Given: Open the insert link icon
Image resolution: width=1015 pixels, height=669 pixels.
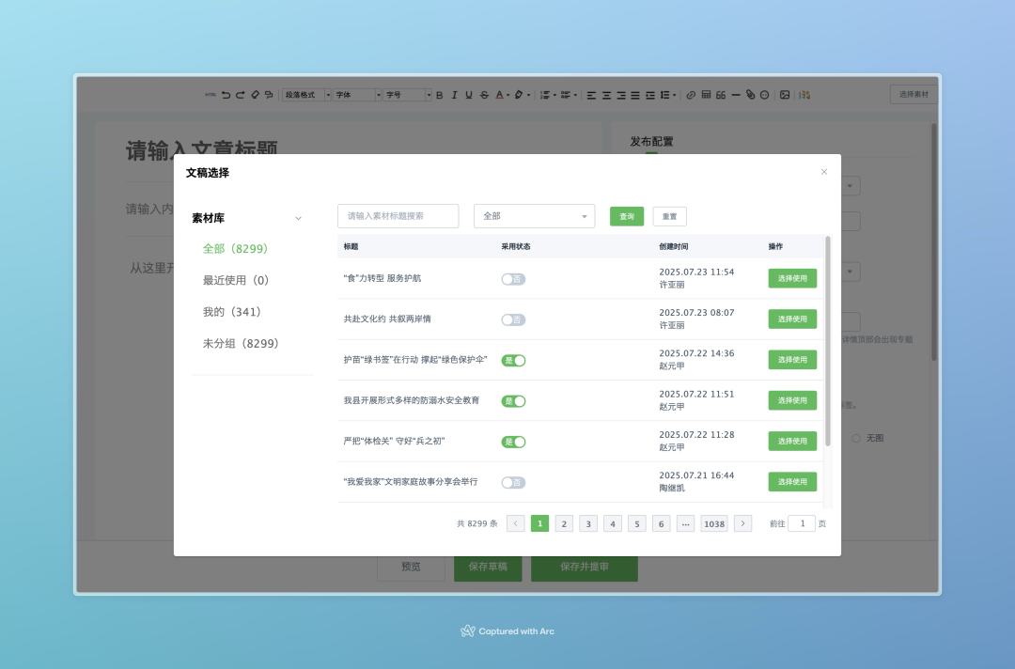Looking at the screenshot, I should tap(690, 94).
